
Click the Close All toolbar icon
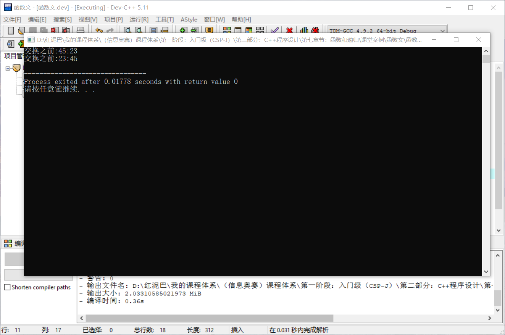point(66,30)
